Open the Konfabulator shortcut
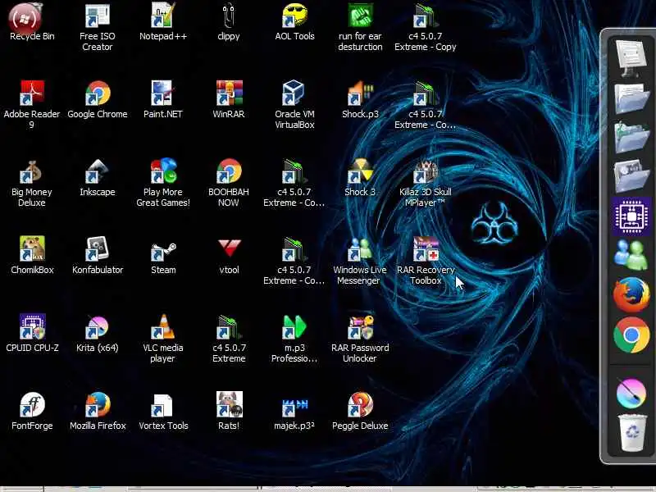 (x=98, y=249)
